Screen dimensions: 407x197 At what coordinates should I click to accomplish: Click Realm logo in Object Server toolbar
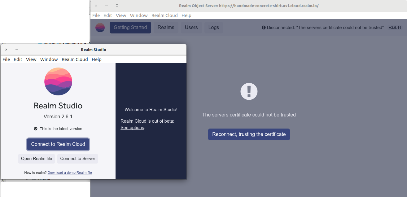(x=100, y=28)
